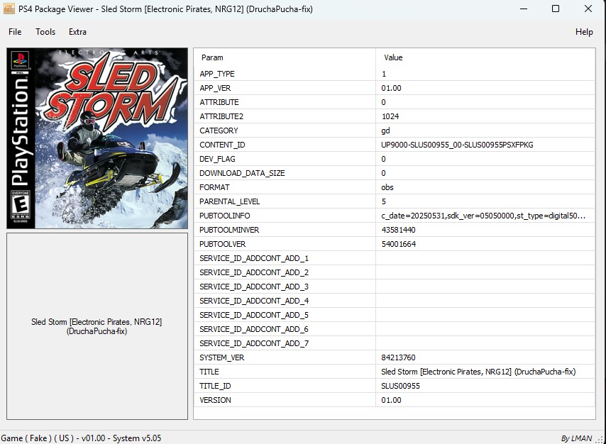This screenshot has width=606, height=444.
Task: Click the 01.00 value of VERSION
Action: (x=391, y=400)
